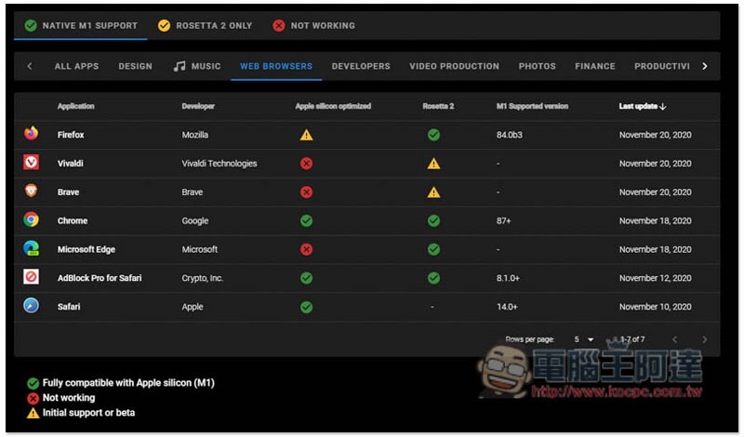The image size is (744, 437).
Task: Click the 87+ supported version cell
Action: point(503,220)
